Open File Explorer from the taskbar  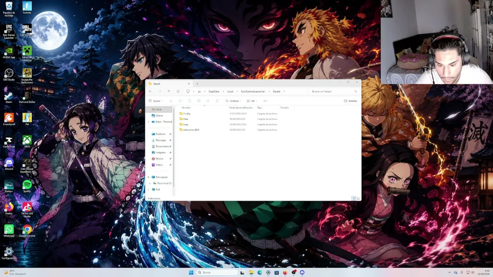tap(251, 272)
